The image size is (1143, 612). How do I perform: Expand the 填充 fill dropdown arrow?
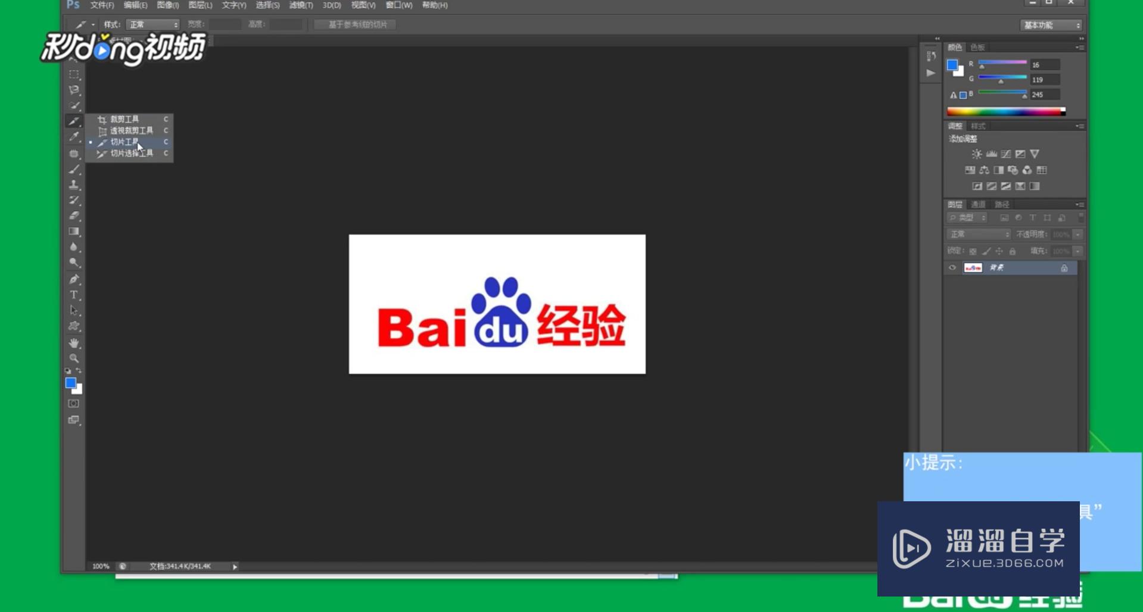1078,251
